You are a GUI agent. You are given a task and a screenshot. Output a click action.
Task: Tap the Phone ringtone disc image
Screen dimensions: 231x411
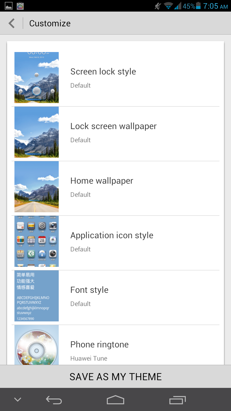click(x=37, y=345)
